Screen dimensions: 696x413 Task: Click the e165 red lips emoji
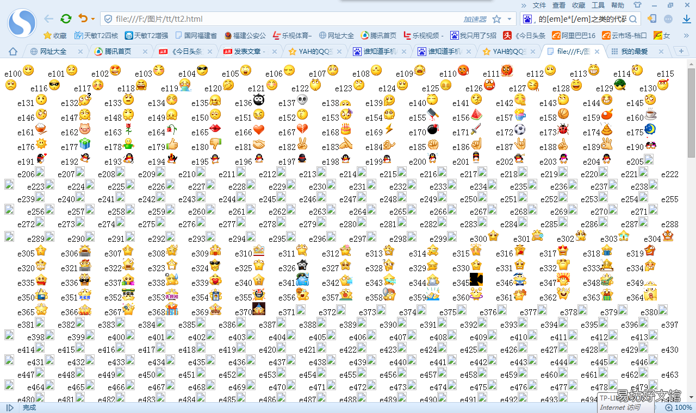coord(215,129)
